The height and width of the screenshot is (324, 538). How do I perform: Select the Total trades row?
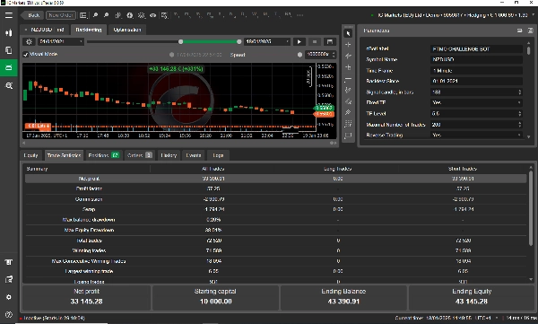tap(275, 241)
